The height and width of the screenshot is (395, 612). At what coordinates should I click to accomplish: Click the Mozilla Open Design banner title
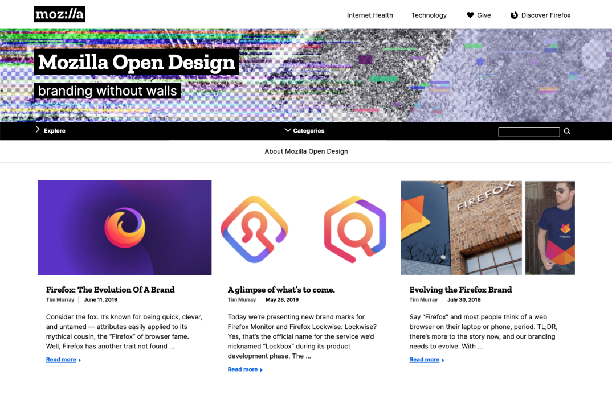click(136, 62)
